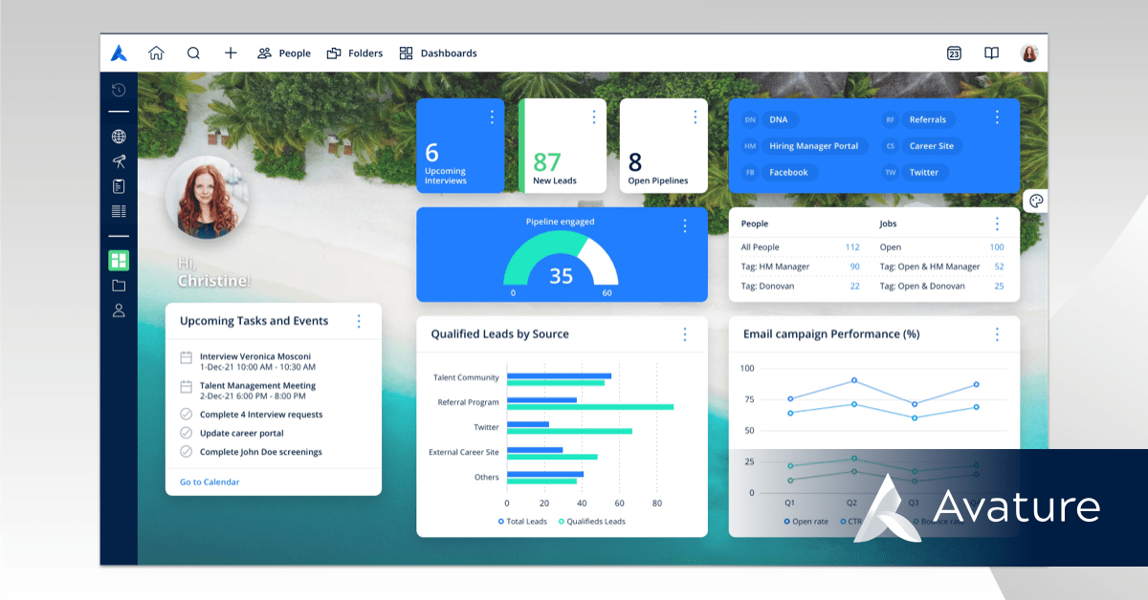The height and width of the screenshot is (600, 1148).
Task: Check off Complete 4 Interview requests task
Action: [x=187, y=415]
